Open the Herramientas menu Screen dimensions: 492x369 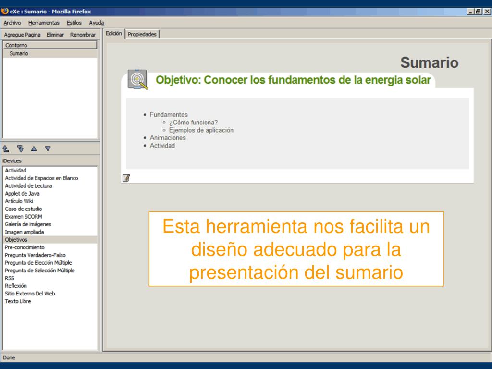(44, 23)
